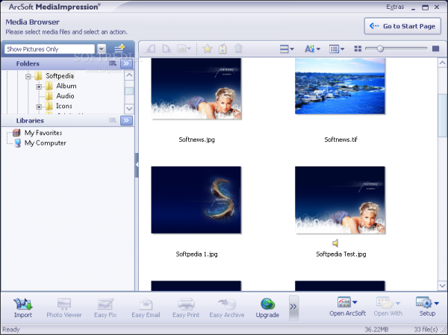Expand more actions with bottom toolbar chevron

(x=293, y=305)
